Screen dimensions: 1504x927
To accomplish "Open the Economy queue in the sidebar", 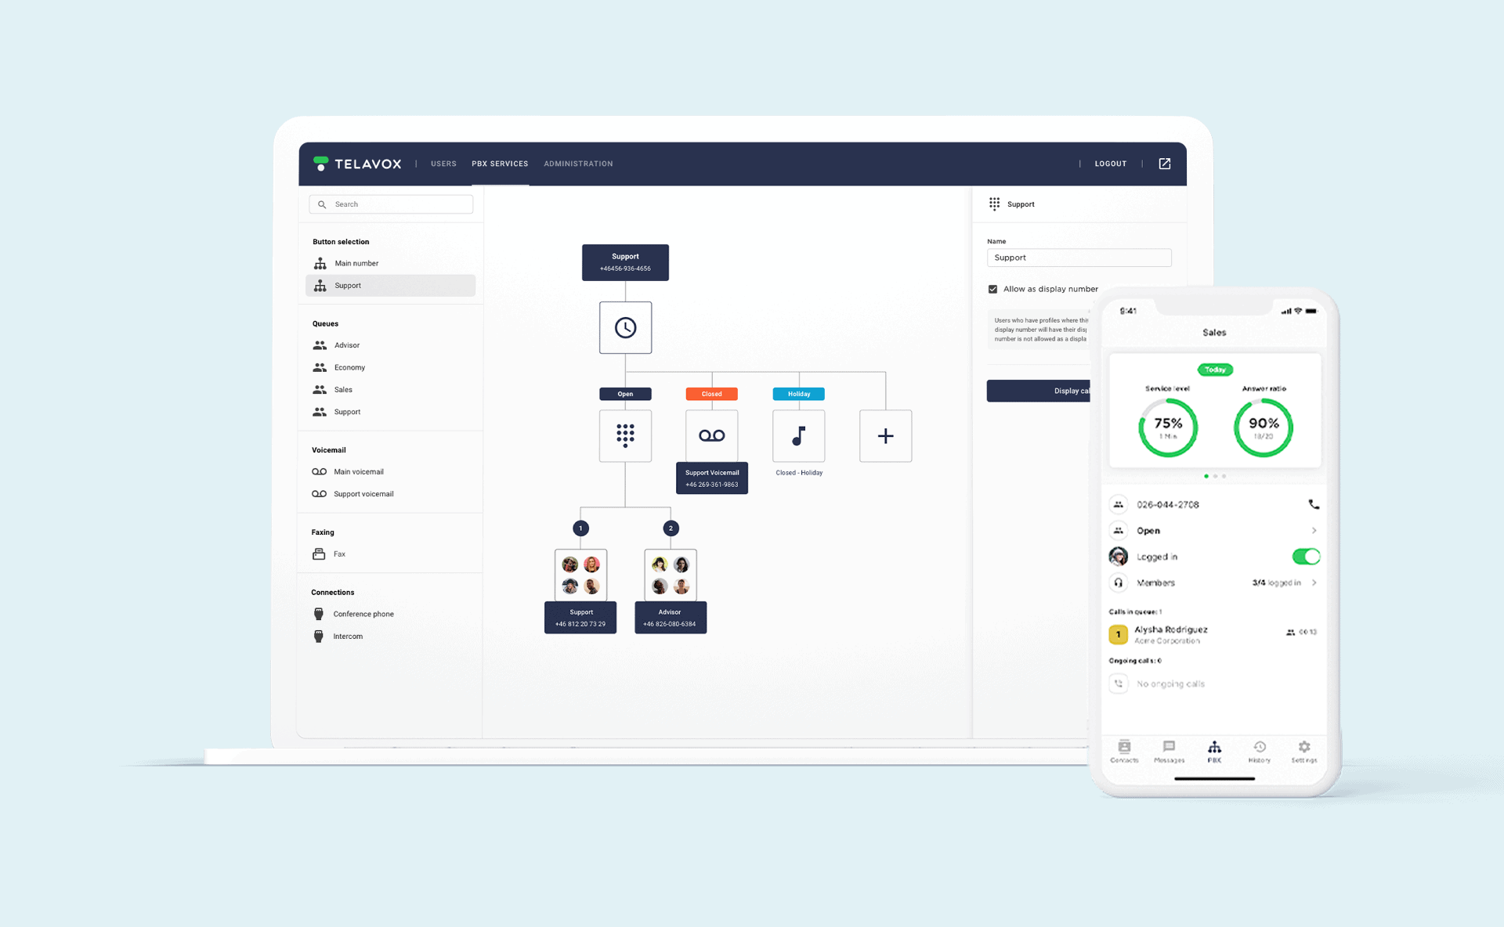I will point(349,366).
